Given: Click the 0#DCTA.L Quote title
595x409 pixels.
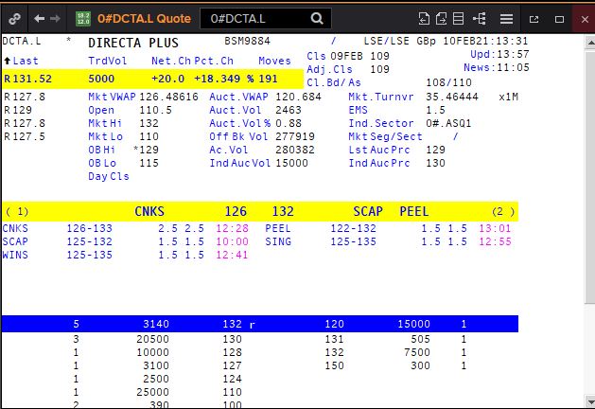Looking at the screenshot, I should (144, 18).
